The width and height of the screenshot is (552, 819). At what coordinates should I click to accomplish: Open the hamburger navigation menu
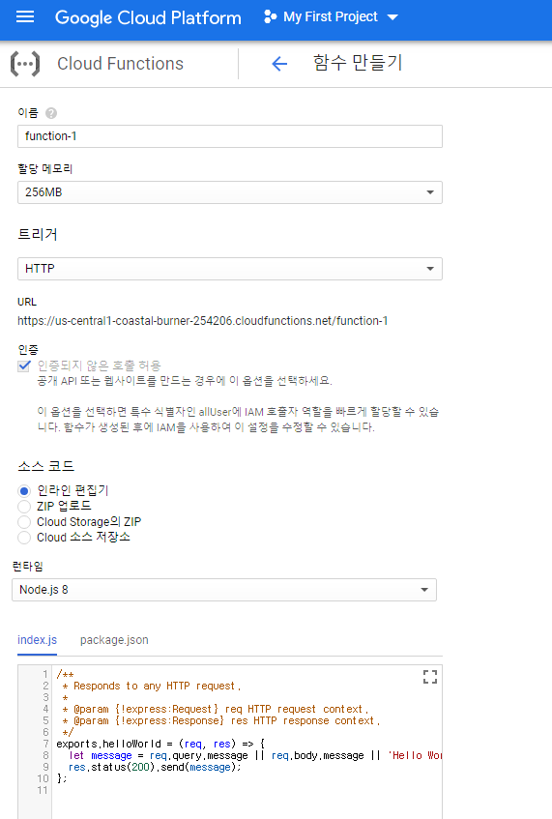(25, 17)
